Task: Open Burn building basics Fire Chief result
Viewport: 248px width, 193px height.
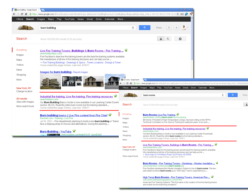Action: pos(74,115)
